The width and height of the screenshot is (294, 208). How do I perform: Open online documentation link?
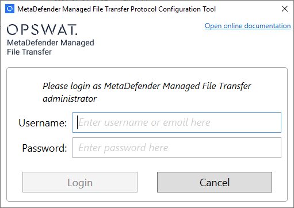pos(247,26)
